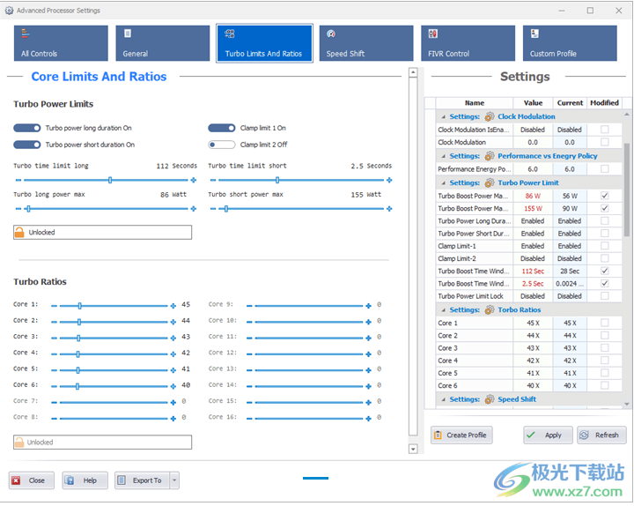Click the Advanced Processor Settings title gear icon
Screen dimensions: 634x506
point(9,11)
